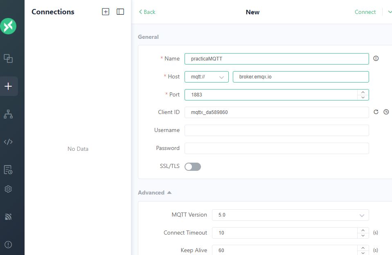Focus the Name field containing practicaMQTT

click(x=277, y=59)
